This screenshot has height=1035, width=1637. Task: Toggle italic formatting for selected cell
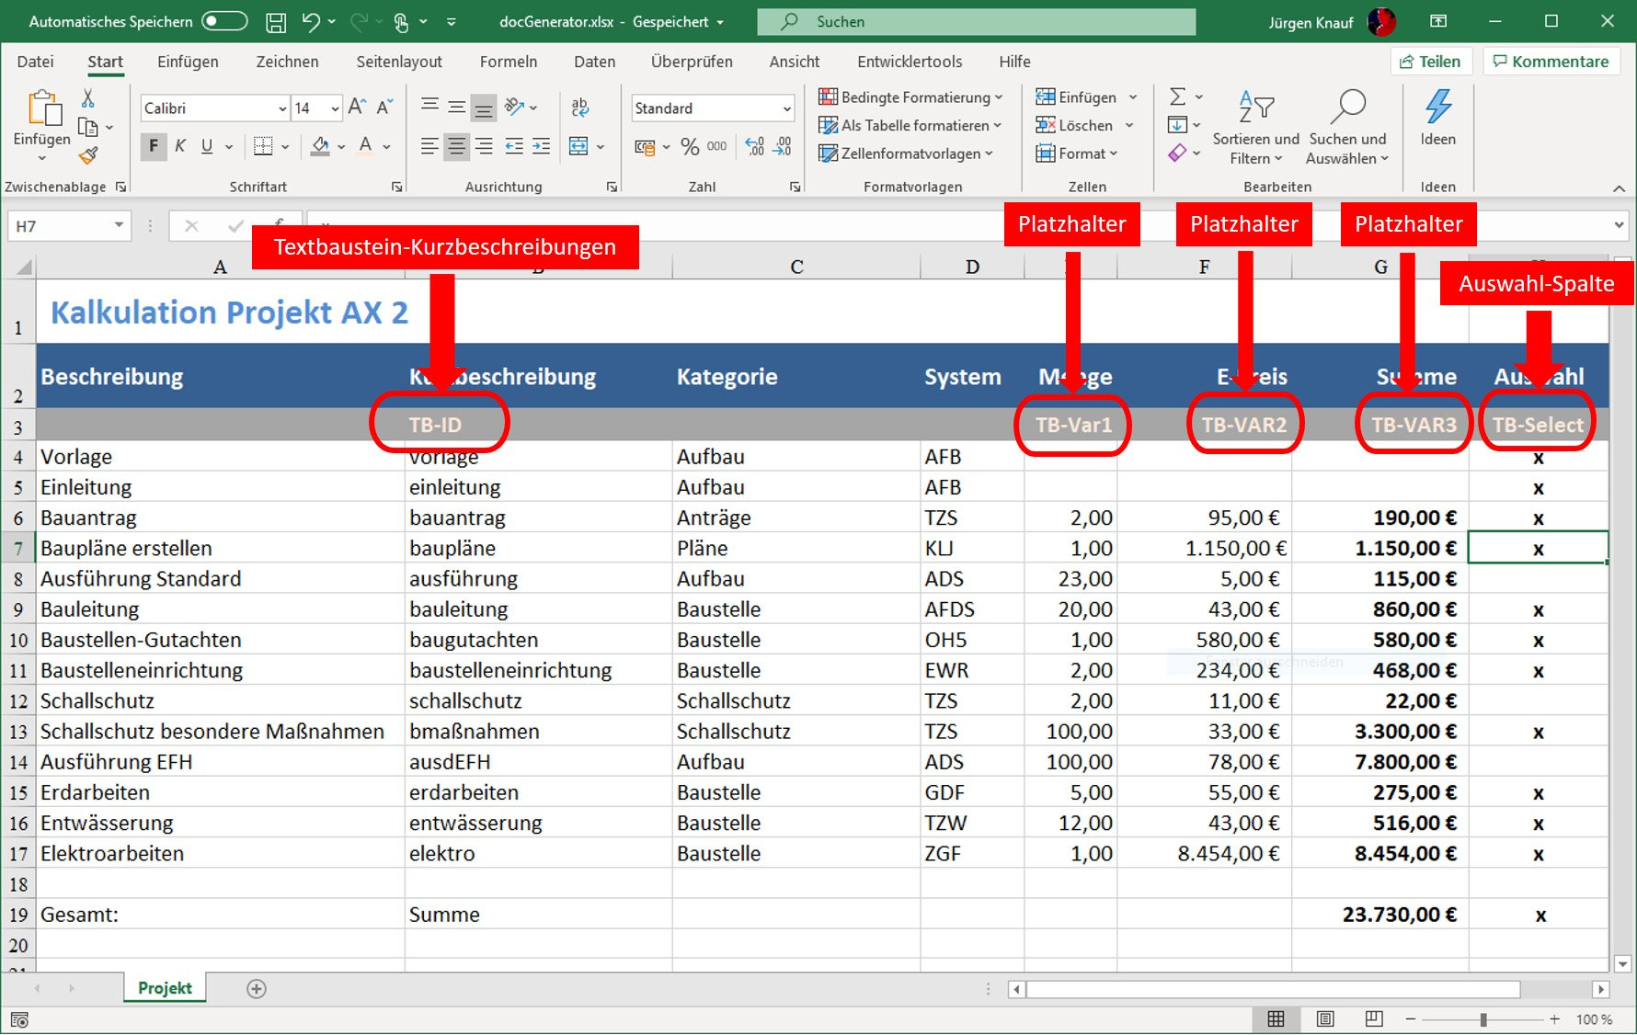tap(180, 145)
